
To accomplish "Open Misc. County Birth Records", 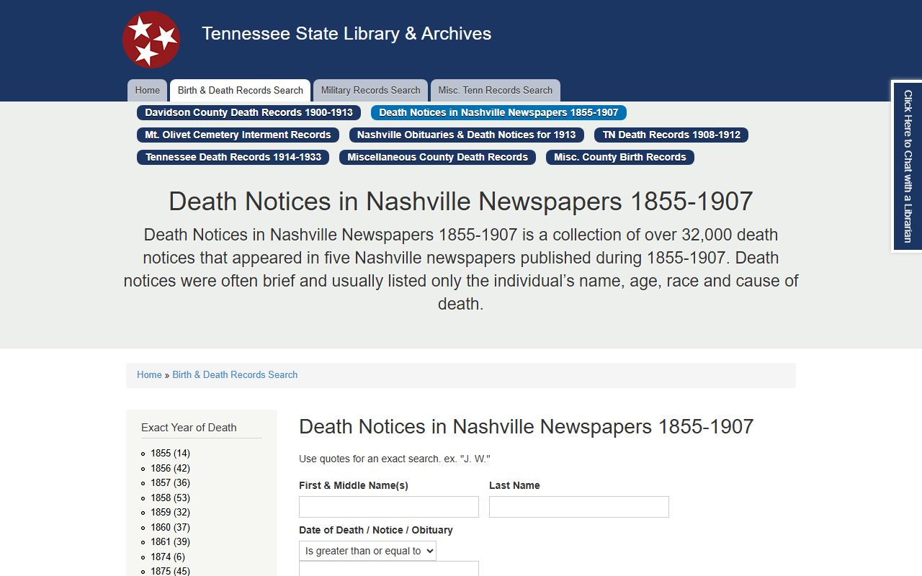I will 620,157.
